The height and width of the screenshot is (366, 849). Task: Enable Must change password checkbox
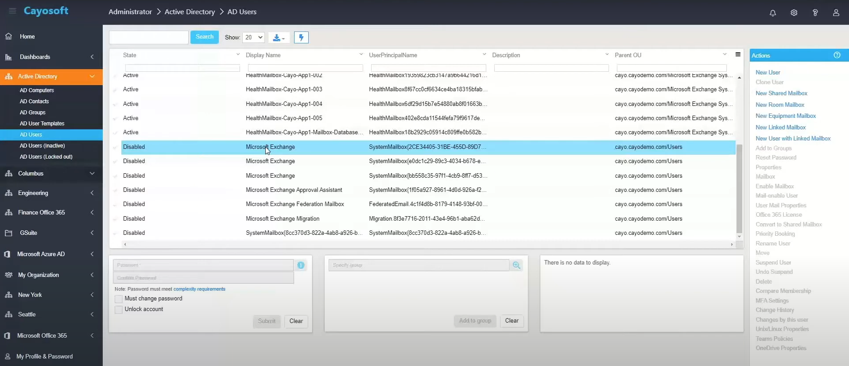[x=119, y=299]
